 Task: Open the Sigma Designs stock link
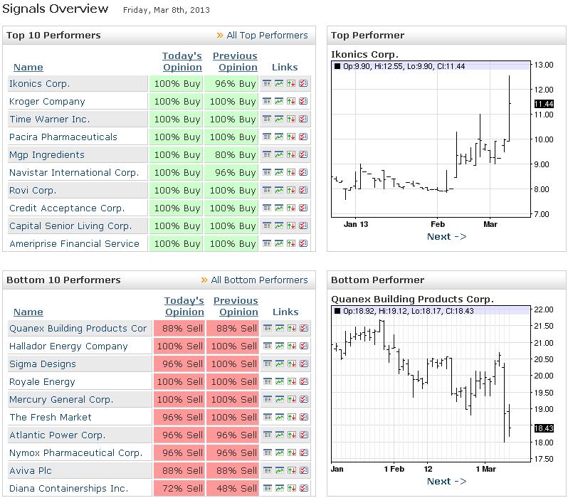pyautogui.click(x=43, y=364)
